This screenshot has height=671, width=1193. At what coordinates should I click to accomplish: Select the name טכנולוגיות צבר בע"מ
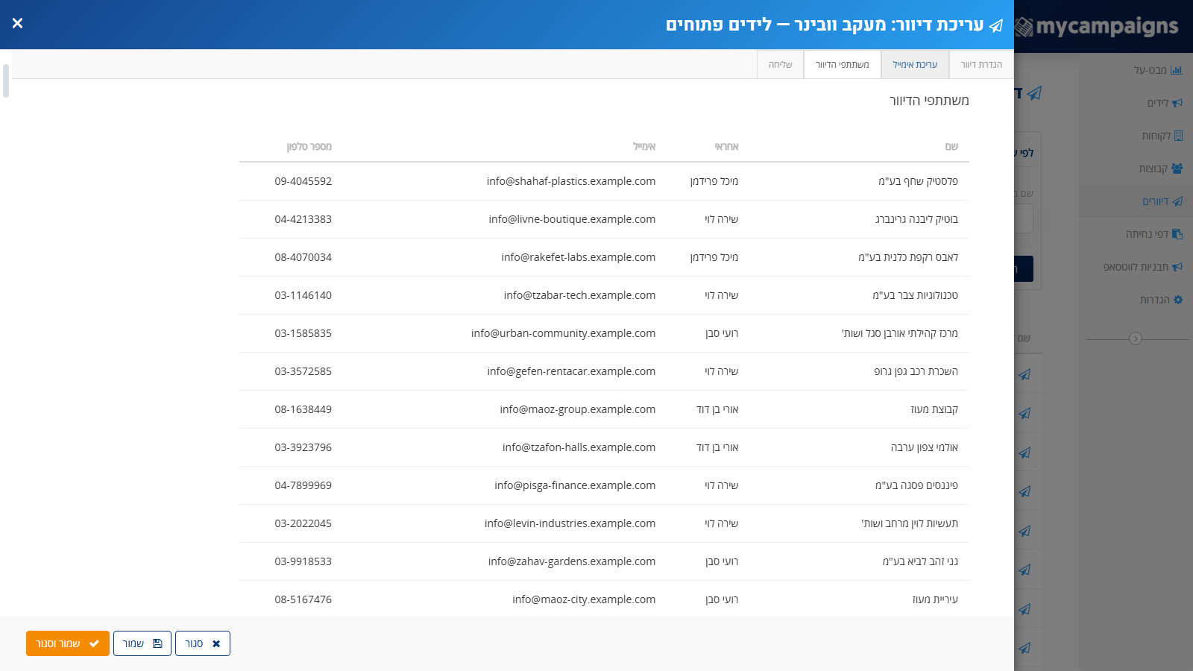click(916, 295)
